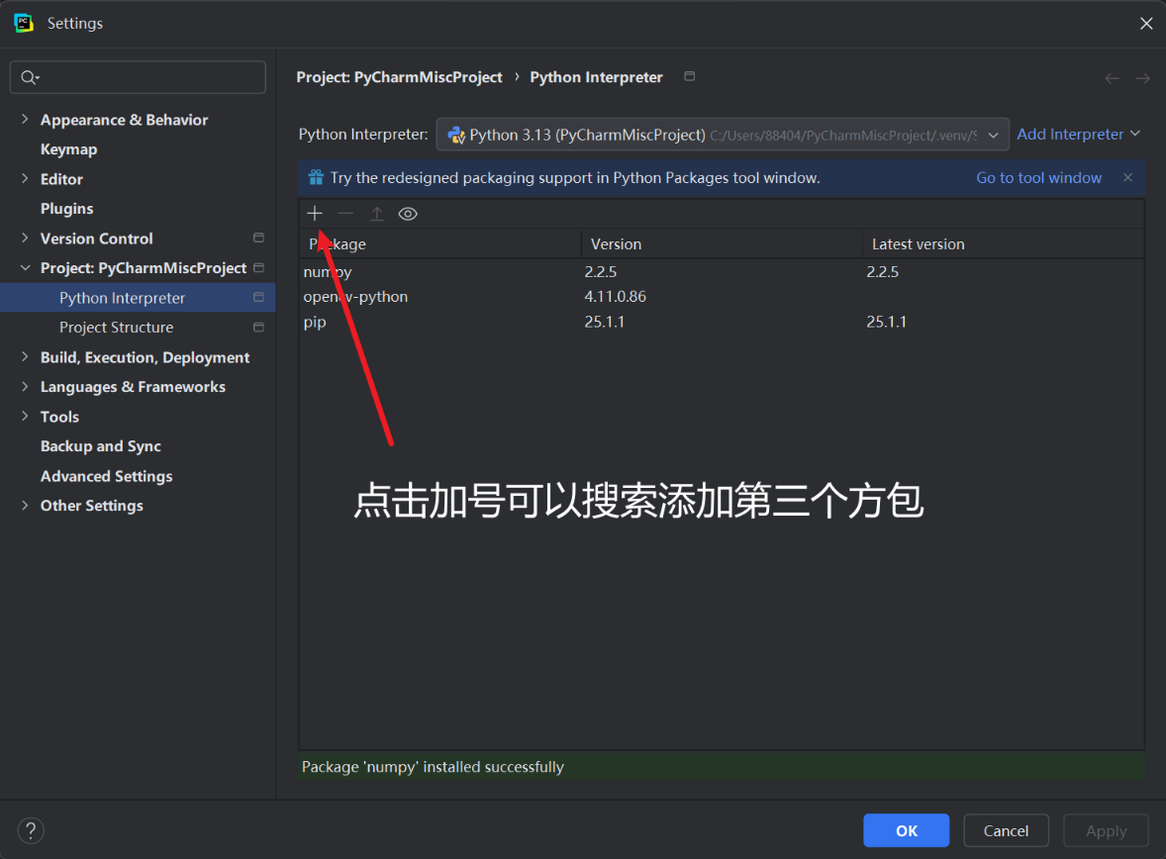Screen dimensions: 1166x859
Task: Click the numpy installed successfully status message
Action: (433, 767)
